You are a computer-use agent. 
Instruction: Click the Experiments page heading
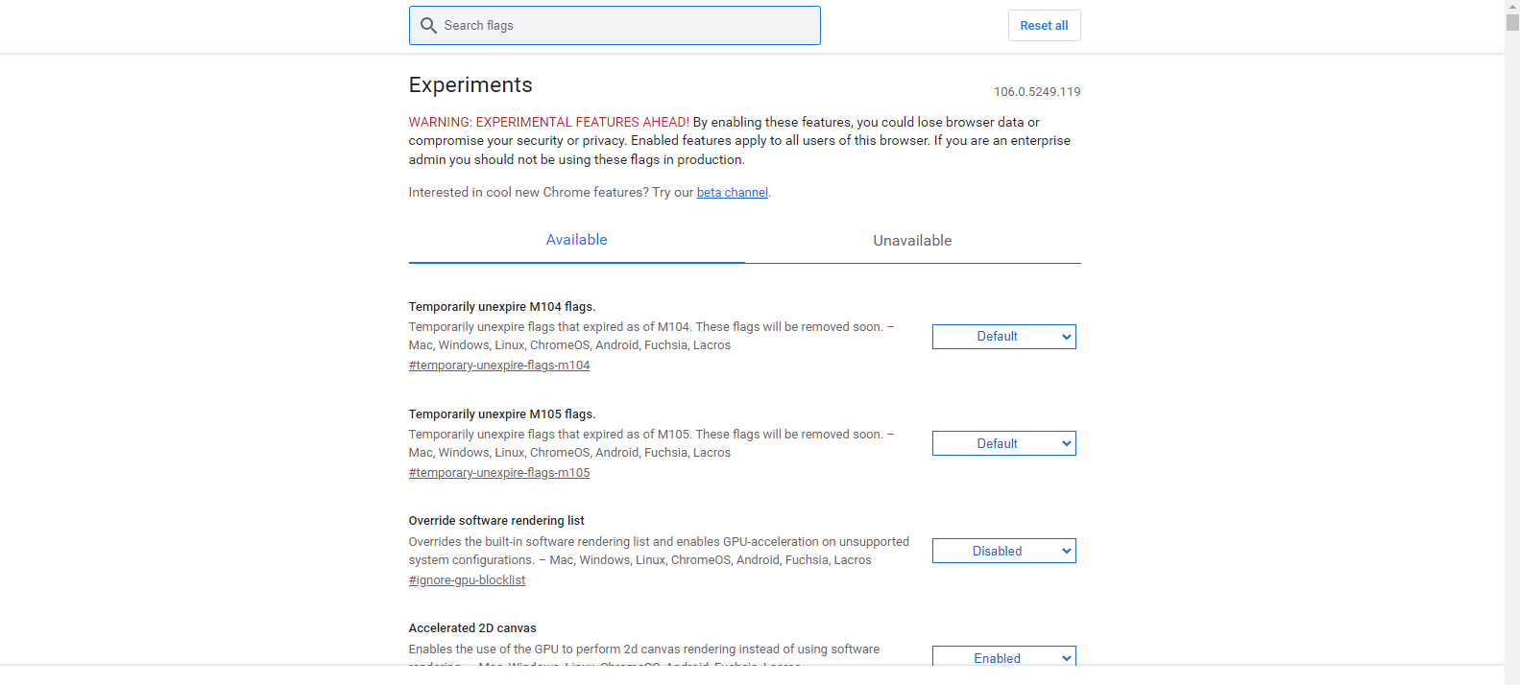pyautogui.click(x=470, y=85)
